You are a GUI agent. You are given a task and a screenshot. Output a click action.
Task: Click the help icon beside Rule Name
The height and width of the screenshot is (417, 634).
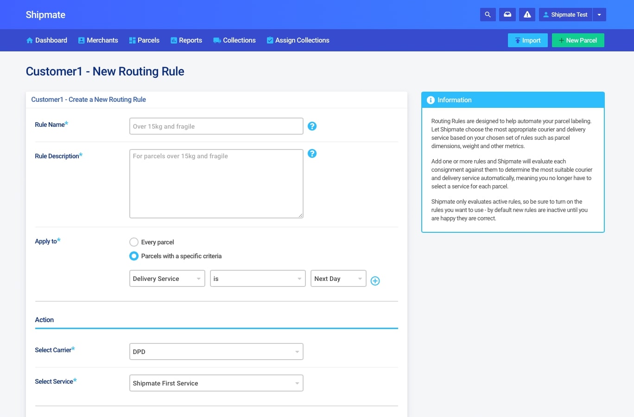coord(312,126)
